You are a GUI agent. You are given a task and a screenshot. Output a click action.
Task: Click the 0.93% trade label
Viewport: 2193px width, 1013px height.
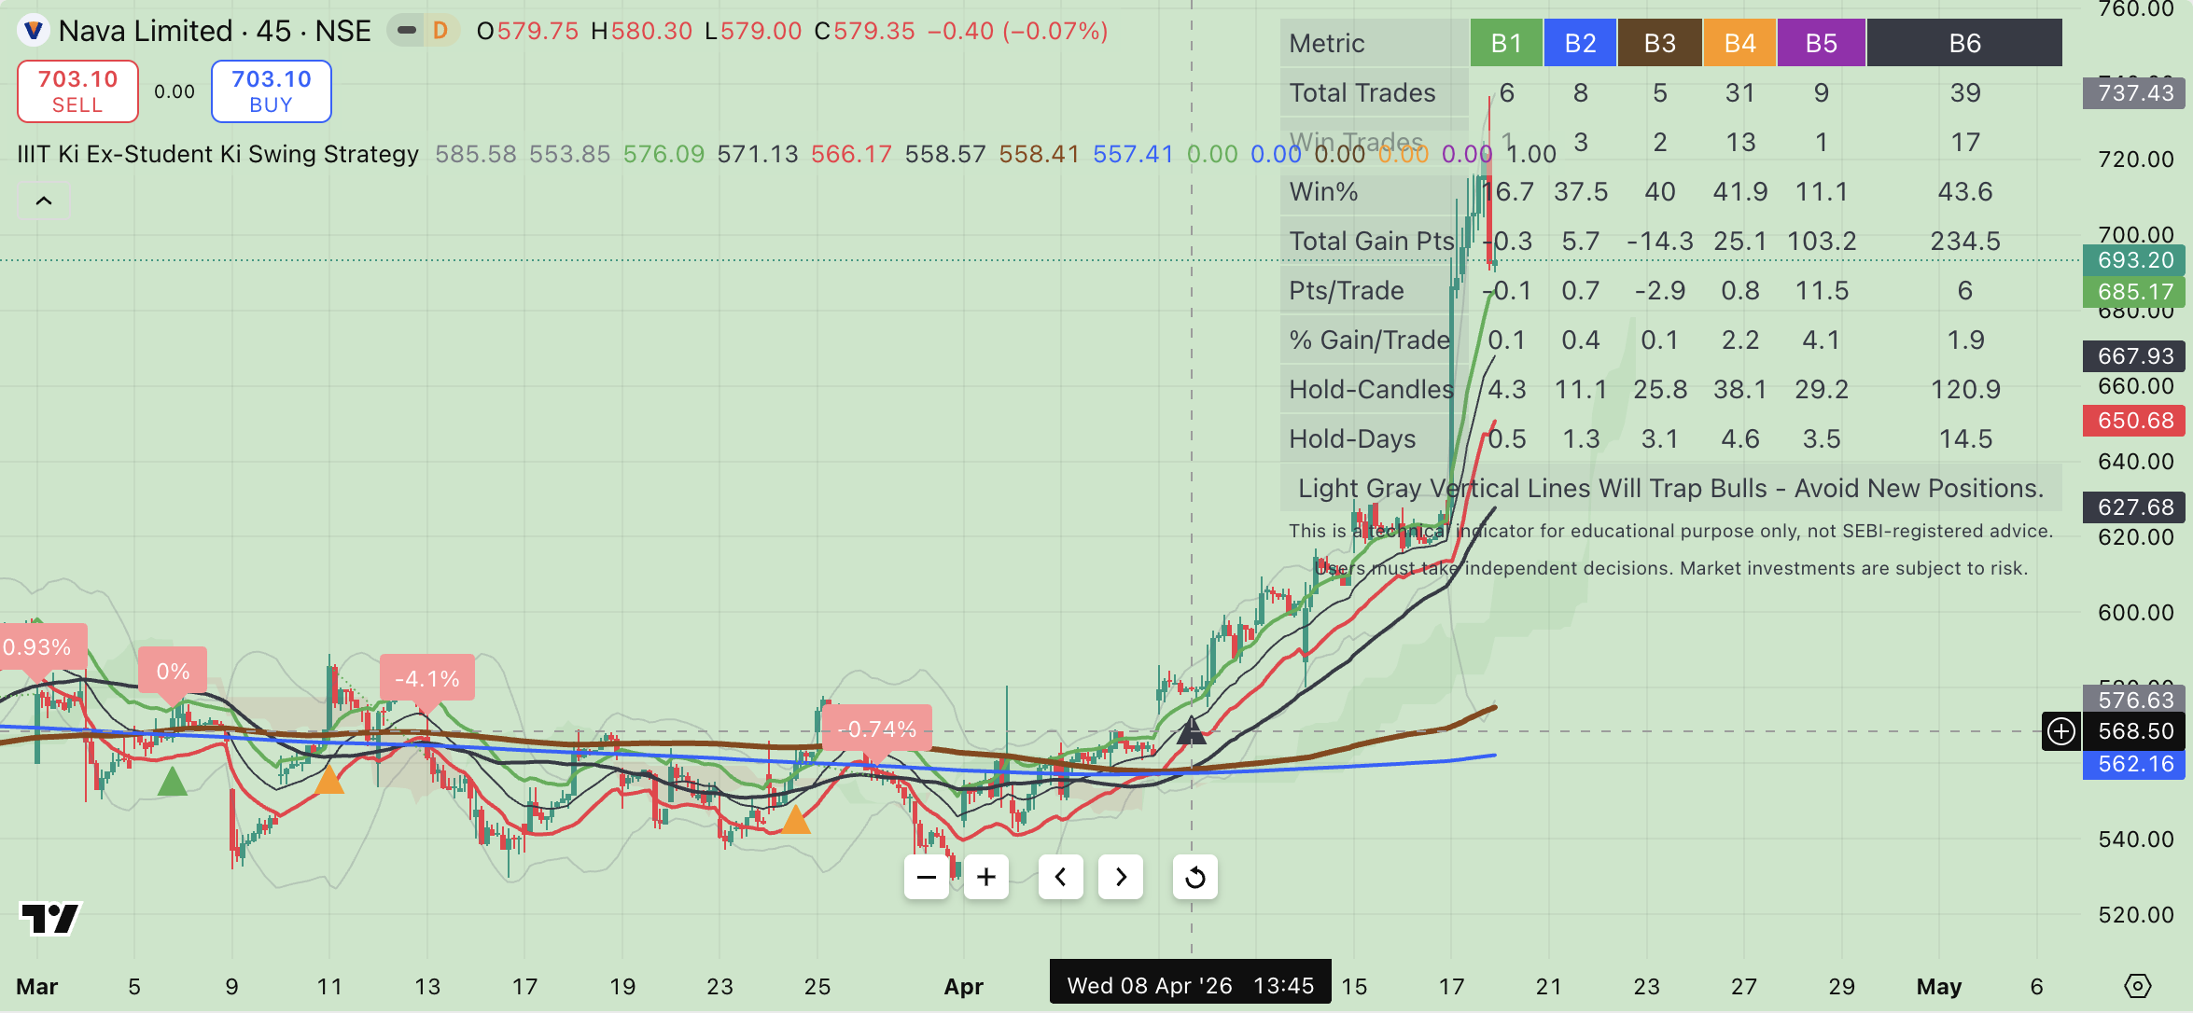tap(42, 646)
